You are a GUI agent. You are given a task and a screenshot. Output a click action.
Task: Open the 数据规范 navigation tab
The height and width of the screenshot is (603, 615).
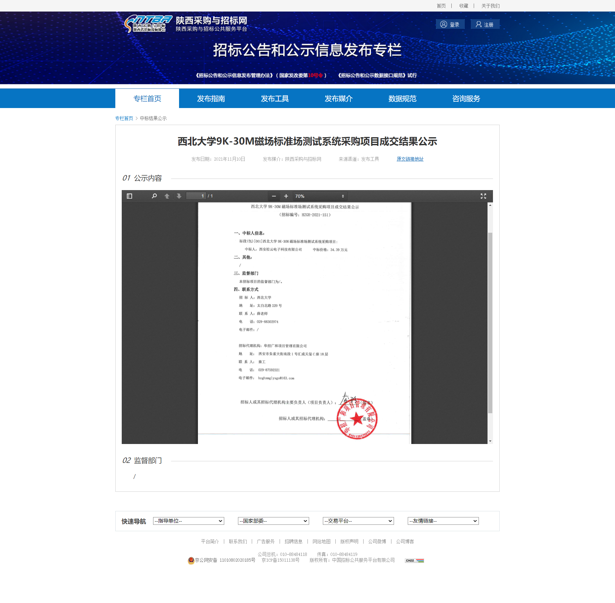pos(402,98)
